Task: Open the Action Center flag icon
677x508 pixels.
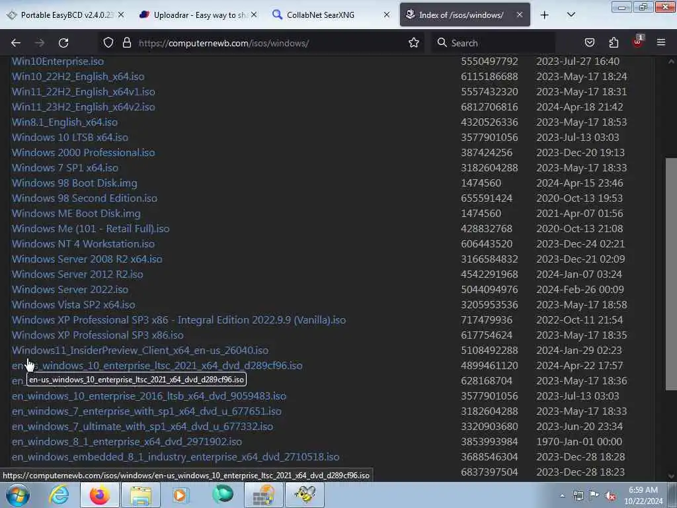Action: click(x=594, y=495)
